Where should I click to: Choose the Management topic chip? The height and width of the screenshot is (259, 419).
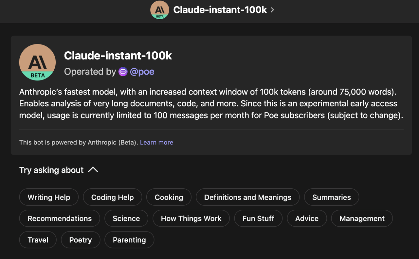(x=362, y=218)
